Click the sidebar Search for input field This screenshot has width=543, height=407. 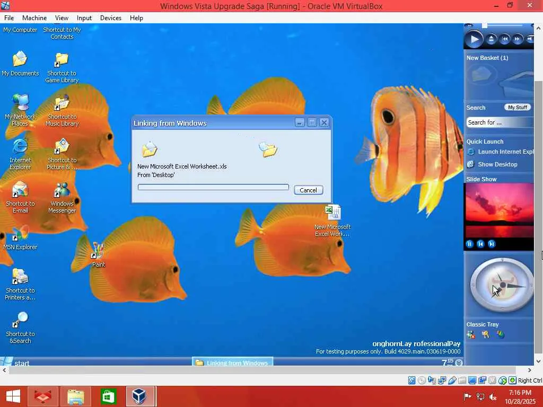coord(500,122)
